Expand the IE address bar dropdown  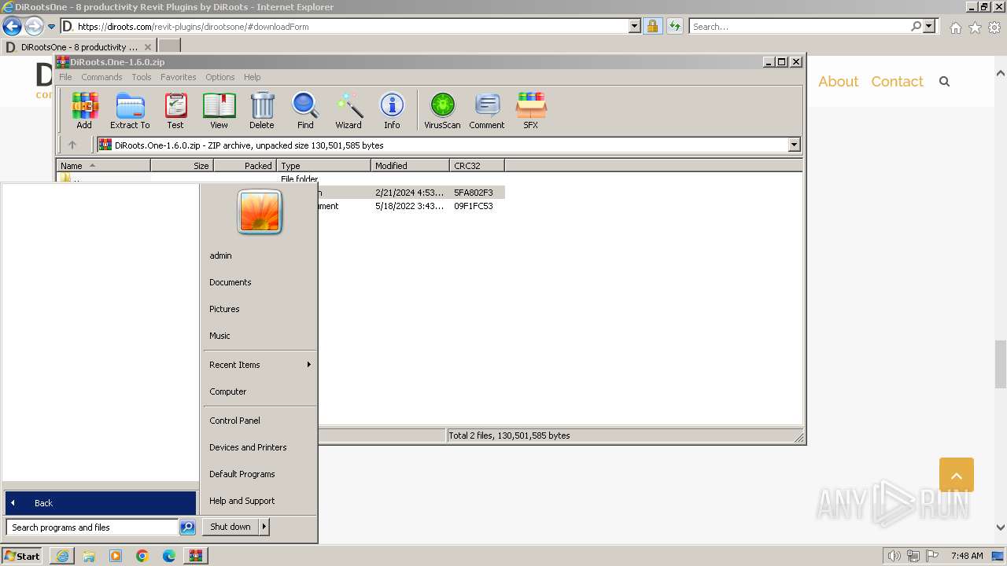[x=635, y=26]
